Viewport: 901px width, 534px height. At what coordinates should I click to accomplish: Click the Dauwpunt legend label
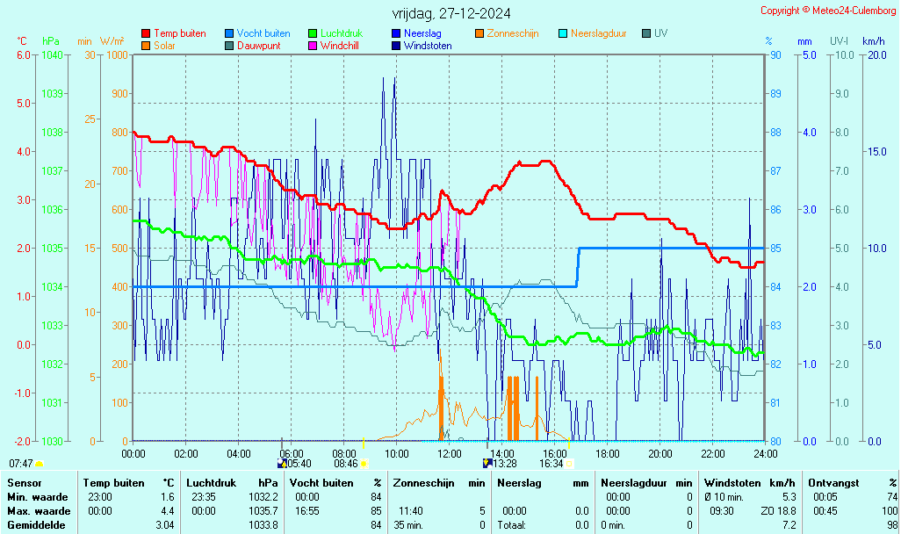pos(258,46)
